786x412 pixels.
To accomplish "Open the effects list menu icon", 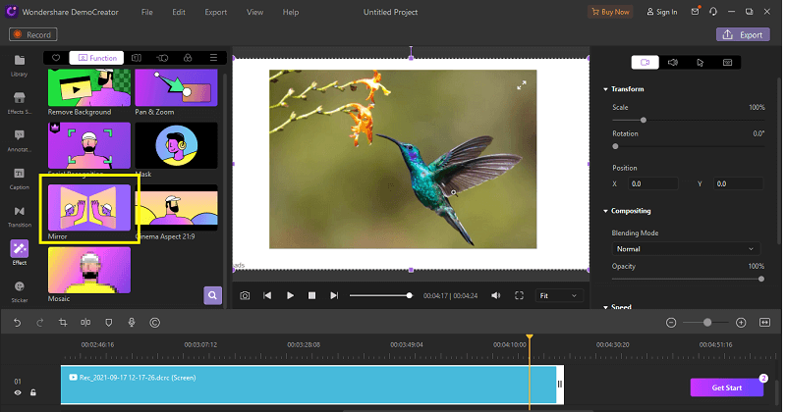I will tap(213, 58).
